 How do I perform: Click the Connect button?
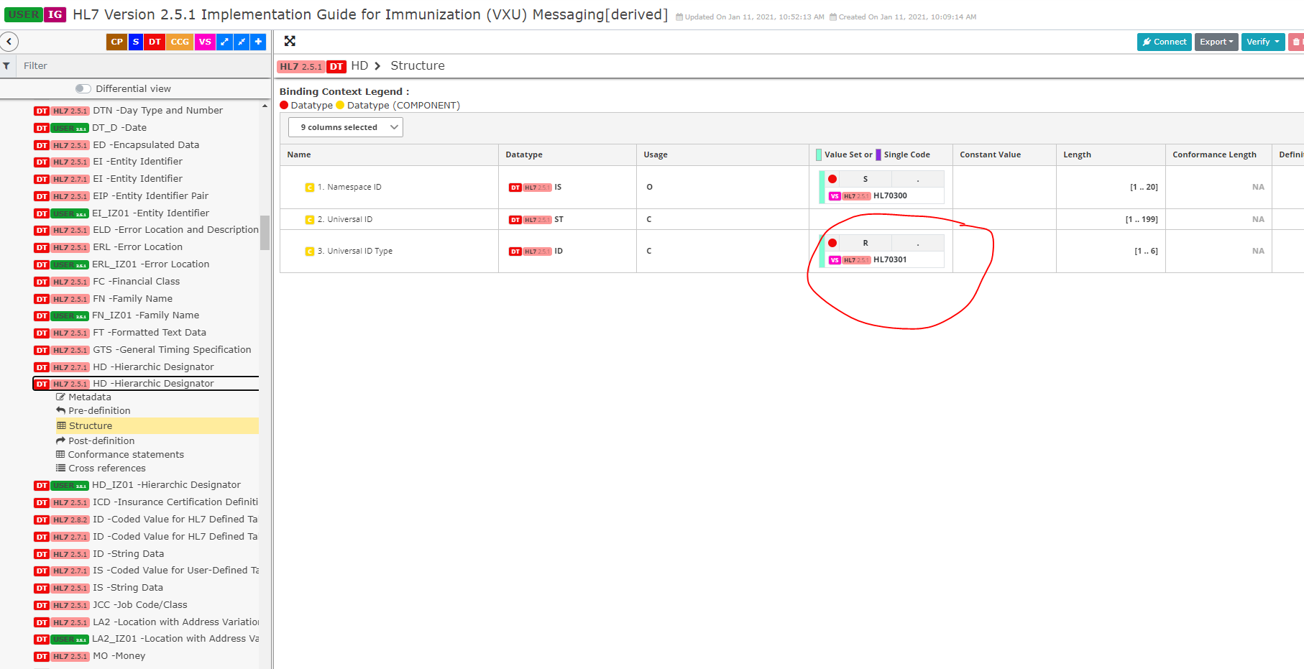1165,42
